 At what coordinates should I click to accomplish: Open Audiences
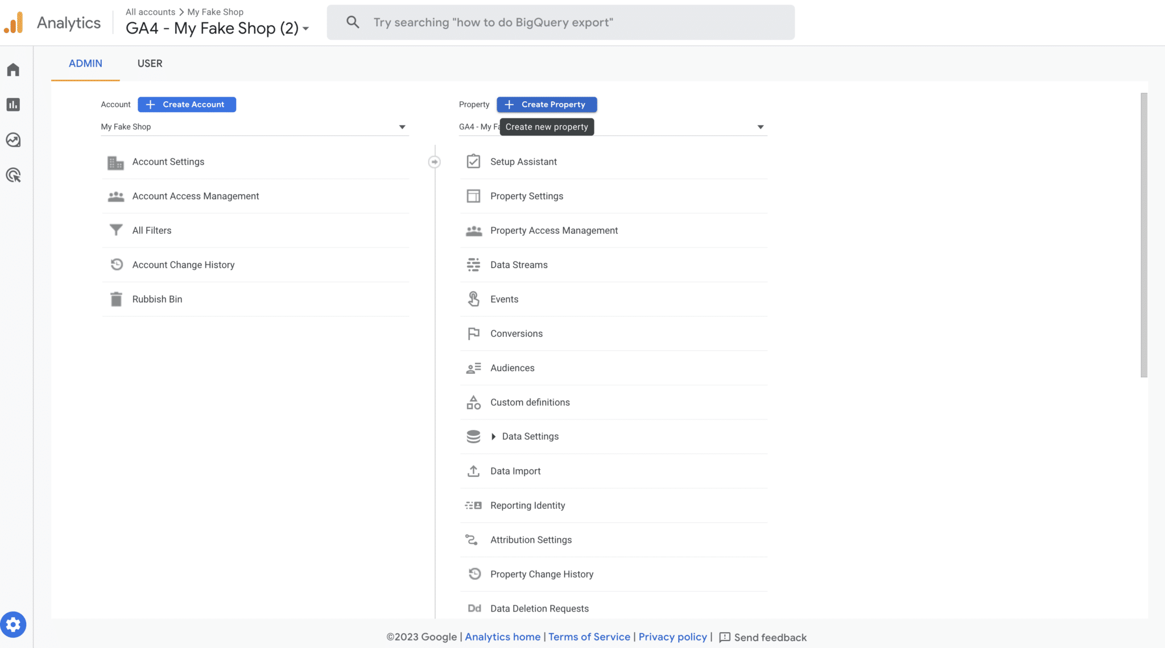(614, 368)
